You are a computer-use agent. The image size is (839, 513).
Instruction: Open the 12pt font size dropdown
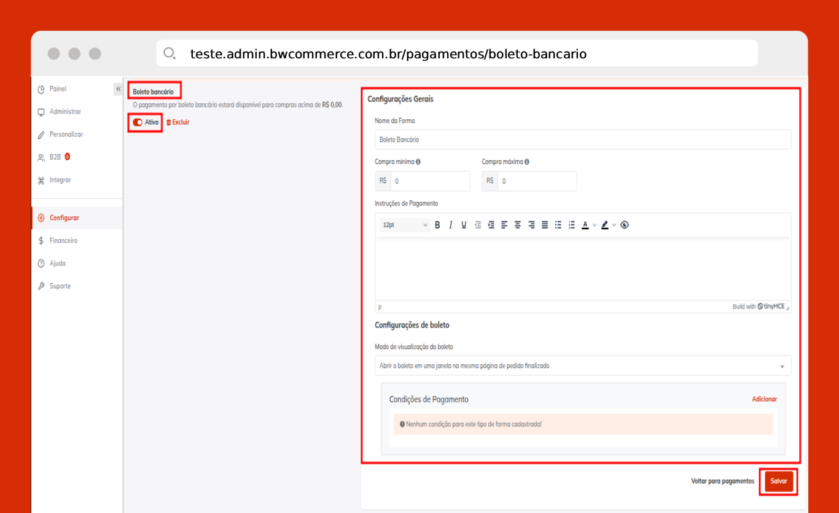click(404, 225)
